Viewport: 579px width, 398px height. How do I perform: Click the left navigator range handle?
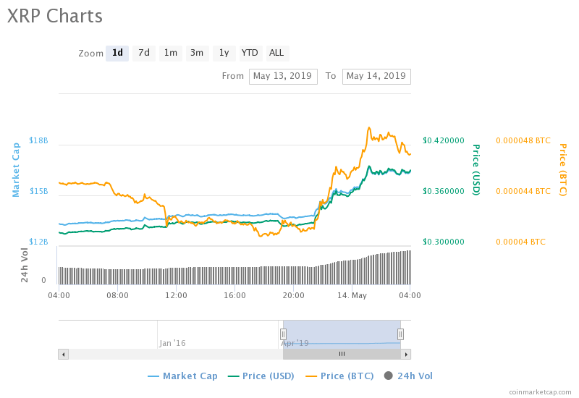tap(283, 334)
